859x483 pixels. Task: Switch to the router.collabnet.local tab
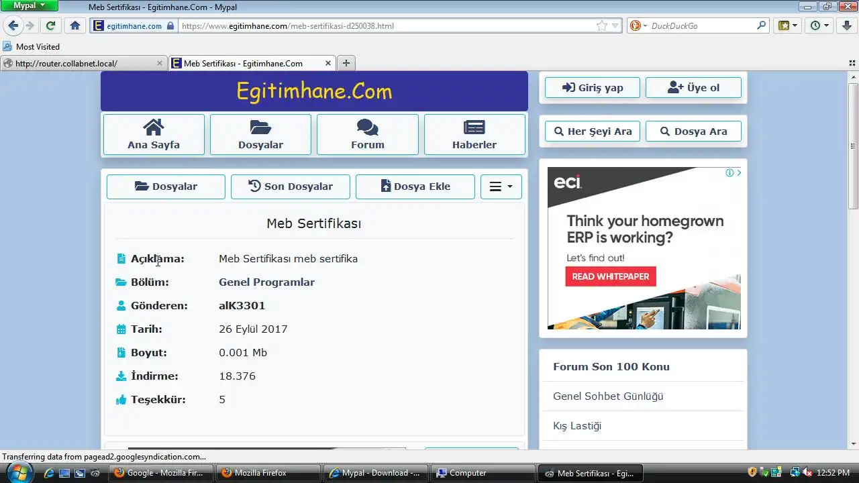click(x=83, y=63)
